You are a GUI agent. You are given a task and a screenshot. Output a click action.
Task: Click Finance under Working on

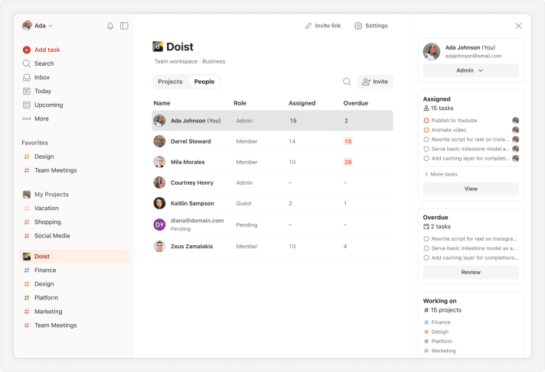click(x=441, y=322)
